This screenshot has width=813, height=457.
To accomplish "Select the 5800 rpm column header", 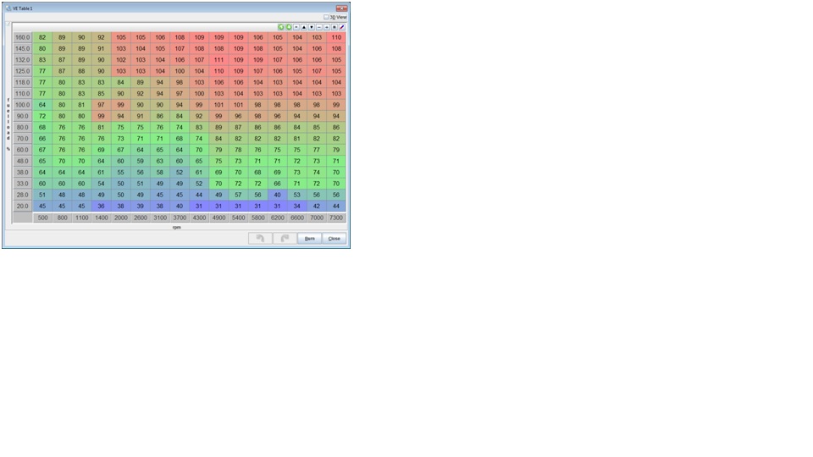I will (x=257, y=217).
